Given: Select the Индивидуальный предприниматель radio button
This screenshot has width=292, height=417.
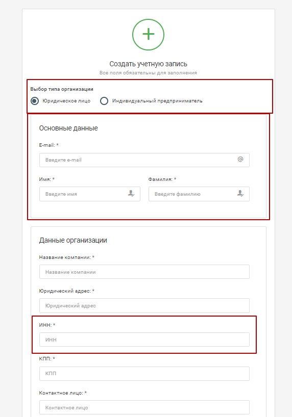Looking at the screenshot, I should pos(104,101).
